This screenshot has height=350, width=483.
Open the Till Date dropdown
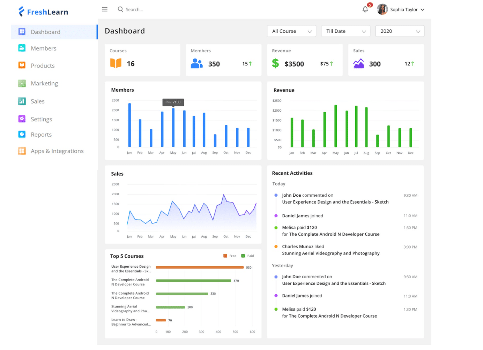point(345,31)
